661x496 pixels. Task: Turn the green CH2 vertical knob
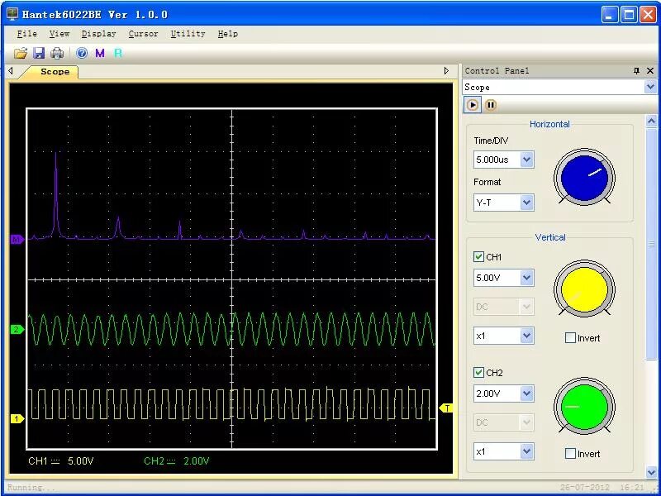585,407
